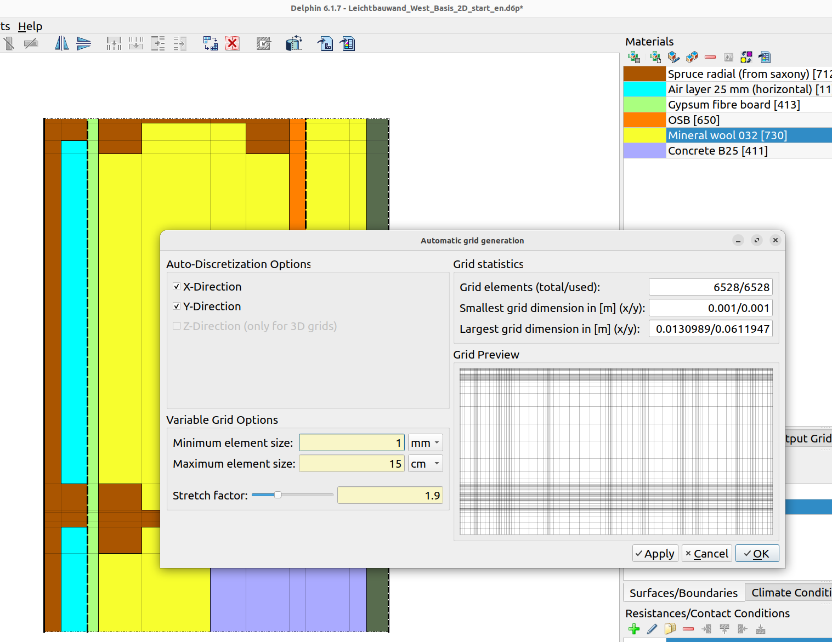Add material from database in Materials panel
The width and height of the screenshot is (832, 642).
point(635,57)
